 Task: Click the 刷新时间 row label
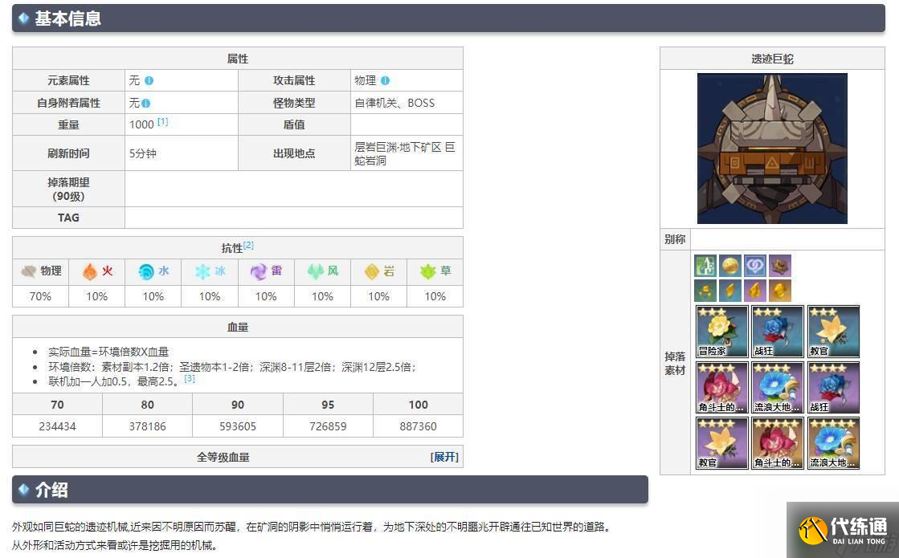(x=68, y=153)
